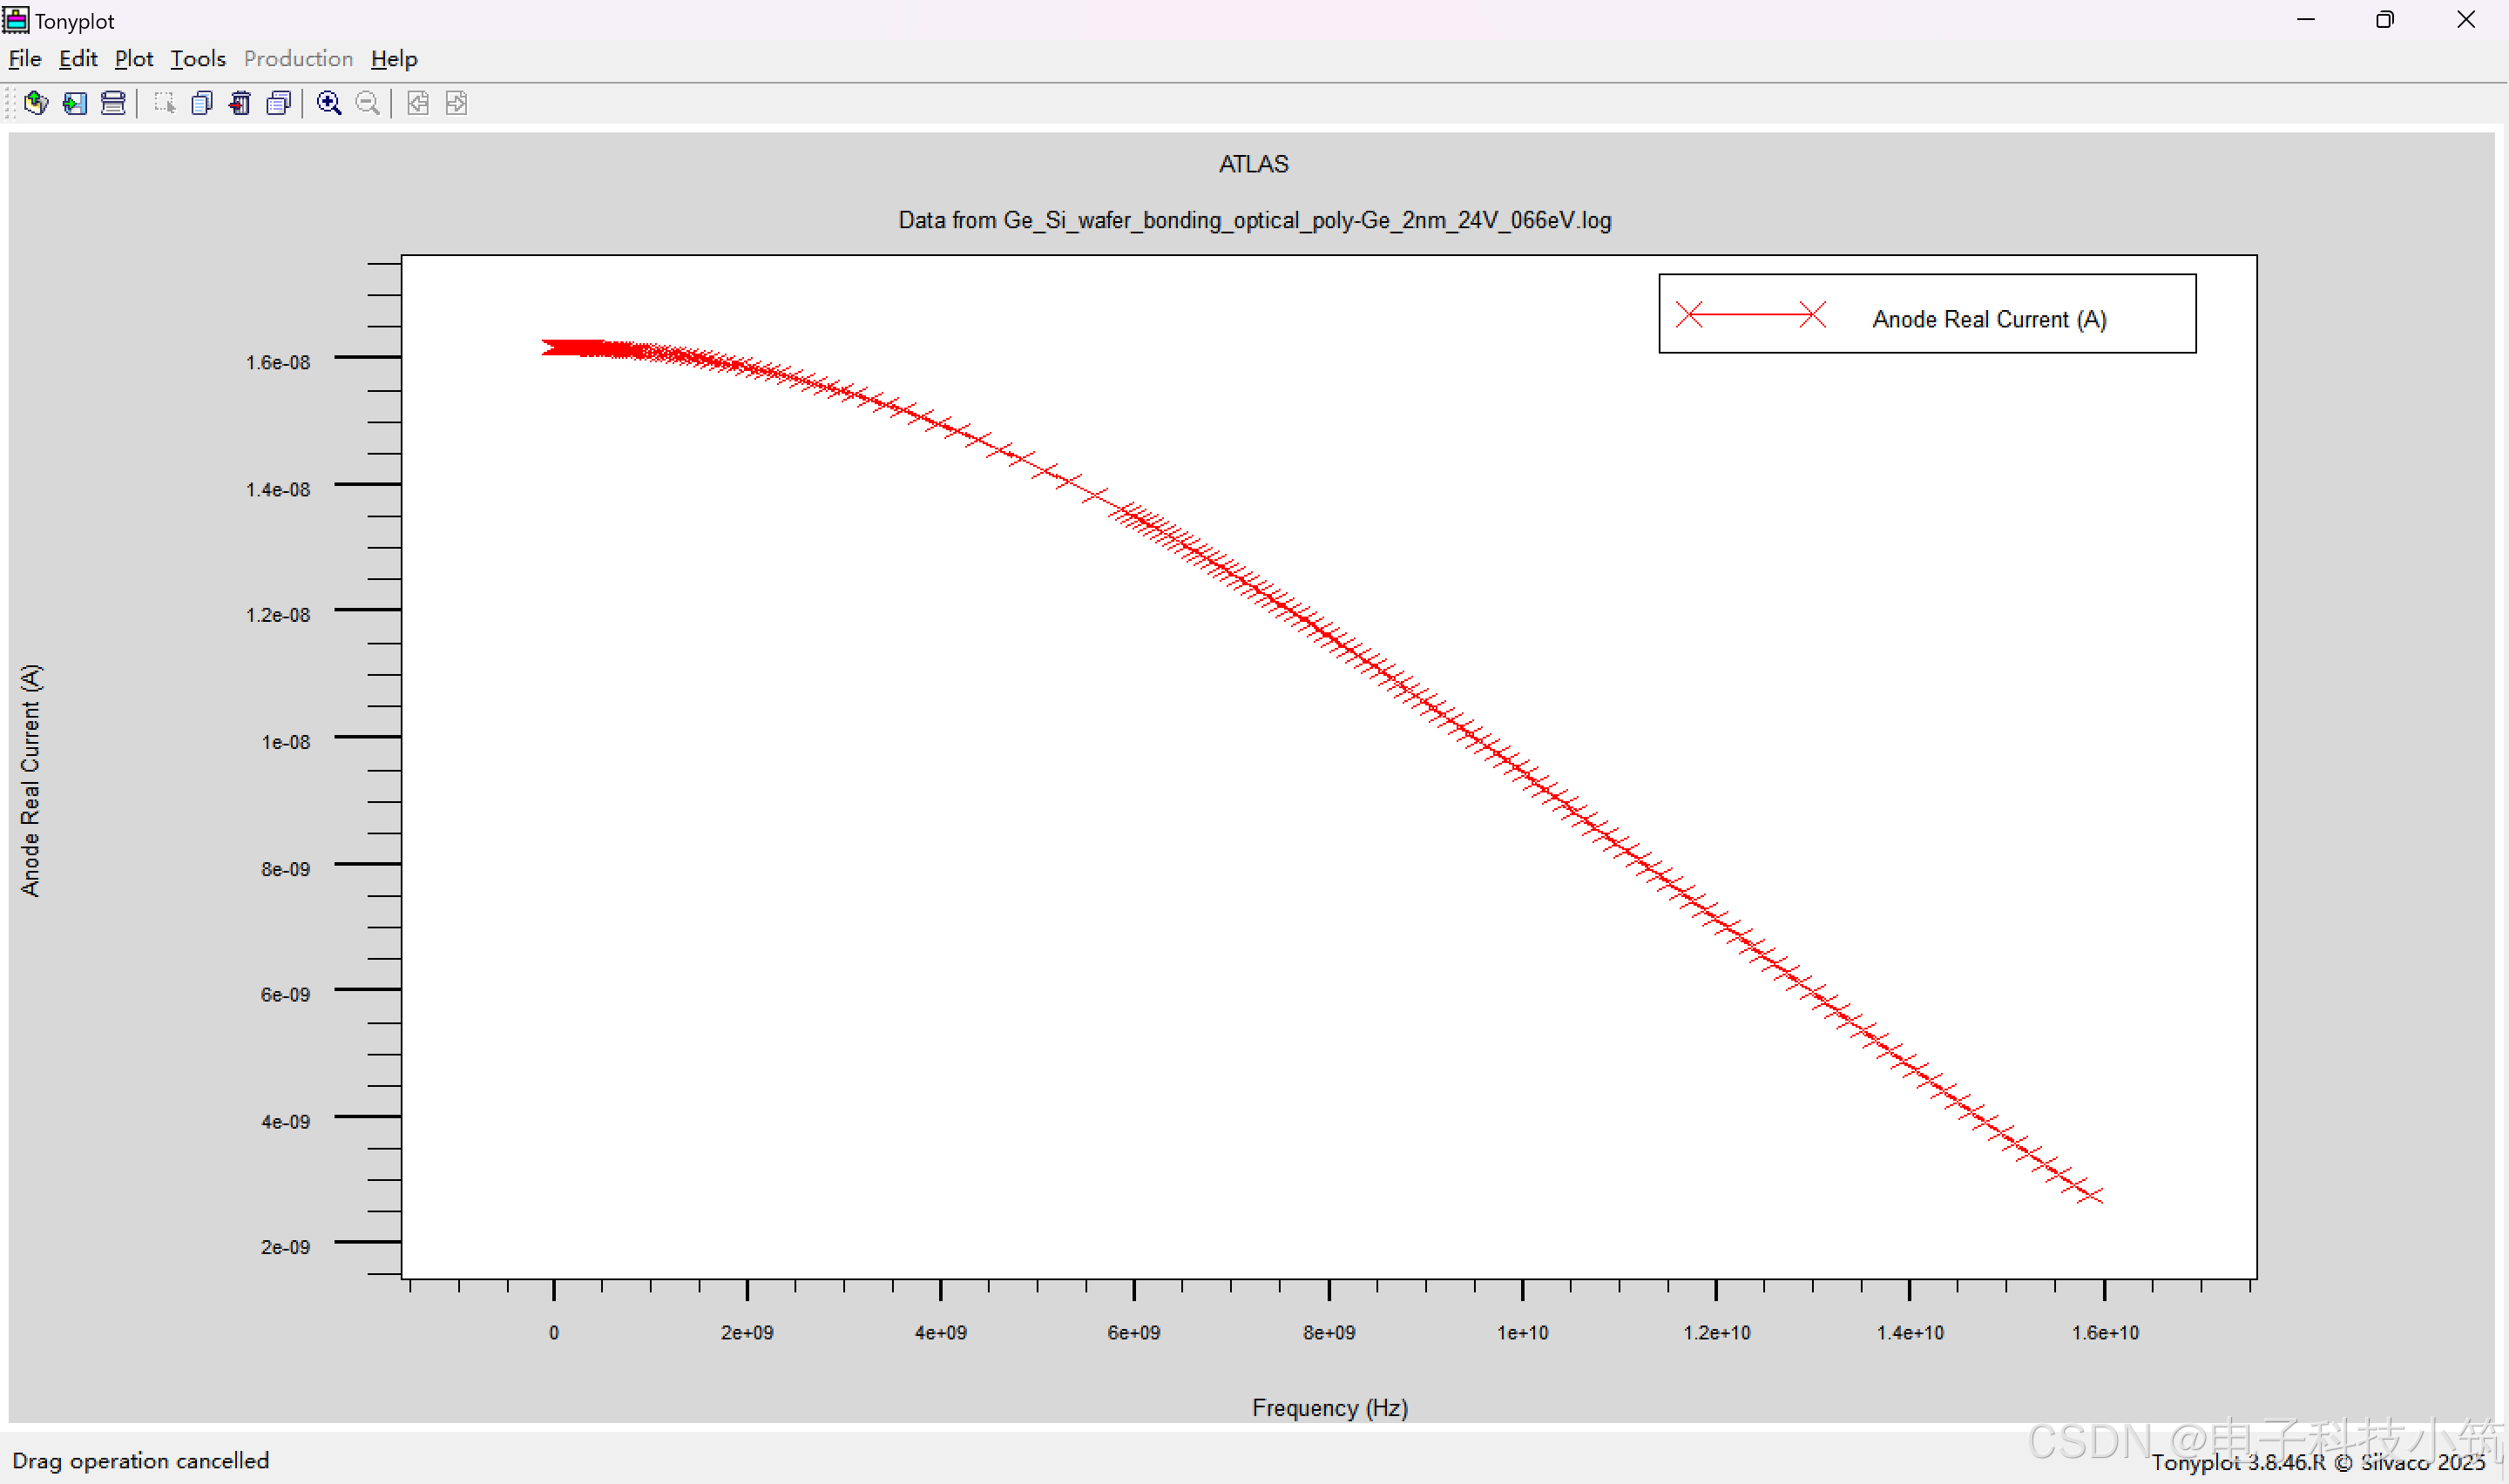This screenshot has width=2509, height=1484.
Task: Open the Plot menu
Action: click(x=134, y=59)
